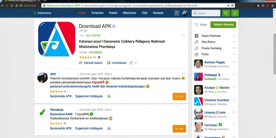Open the Mlosk hamburger menu in sidebar

click(196, 25)
